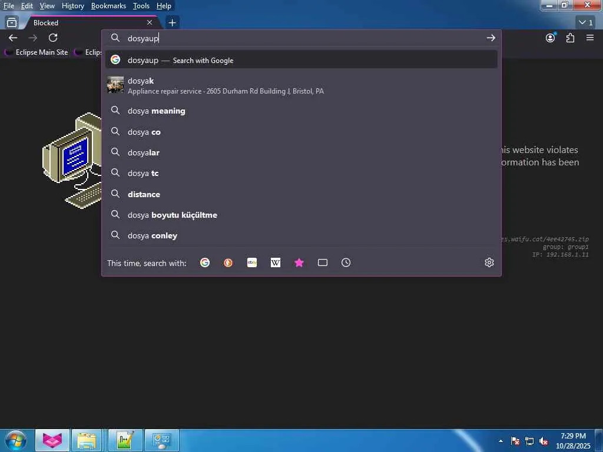Click the network tray icon
Screen dimensions: 603x452
(529, 441)
